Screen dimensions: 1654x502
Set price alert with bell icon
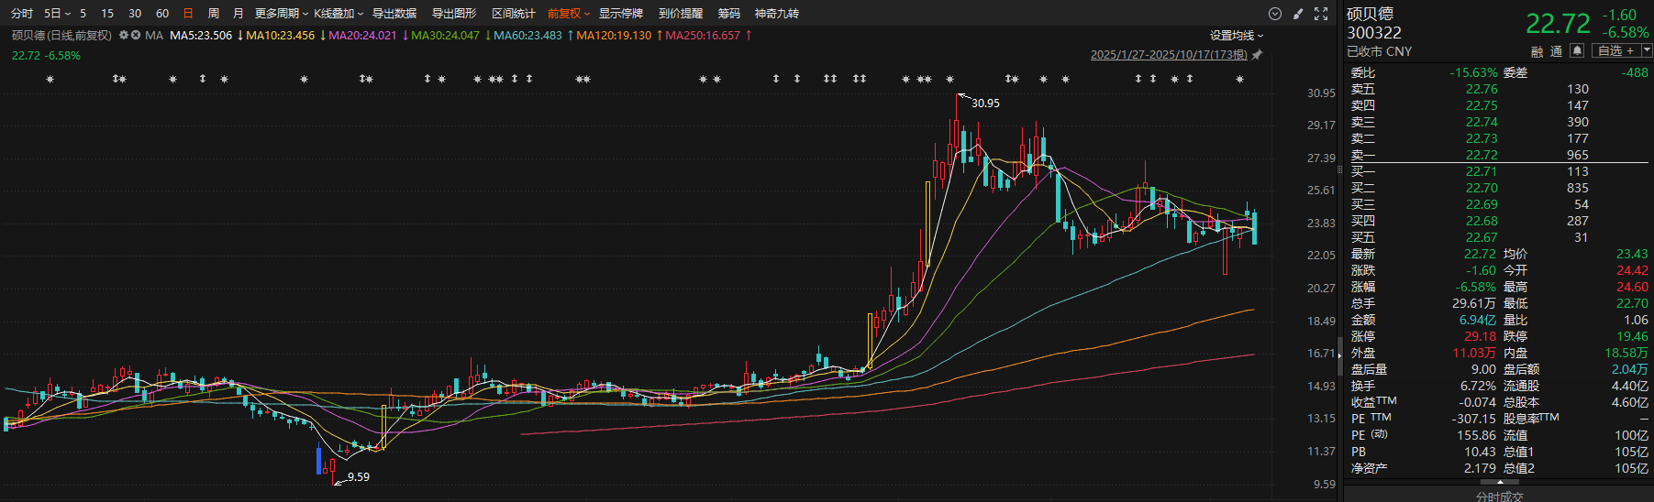1577,51
